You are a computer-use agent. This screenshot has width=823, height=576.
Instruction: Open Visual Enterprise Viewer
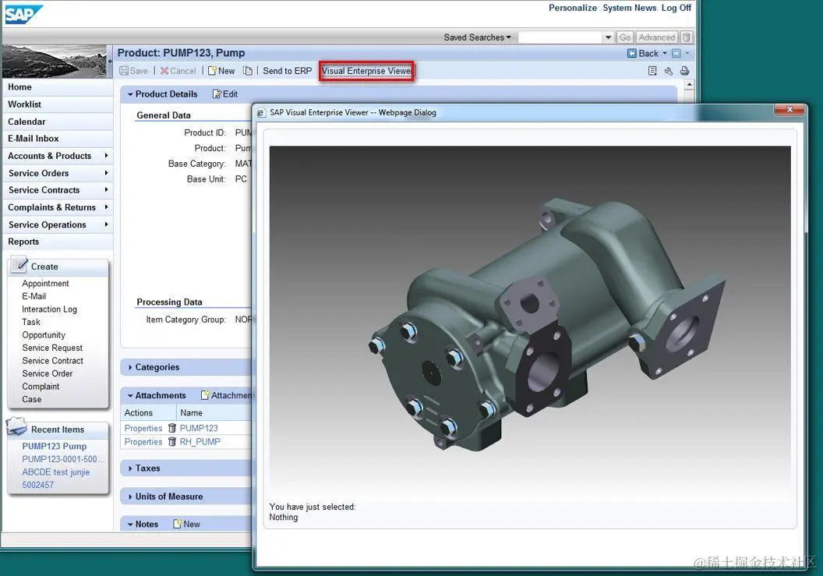coord(367,71)
